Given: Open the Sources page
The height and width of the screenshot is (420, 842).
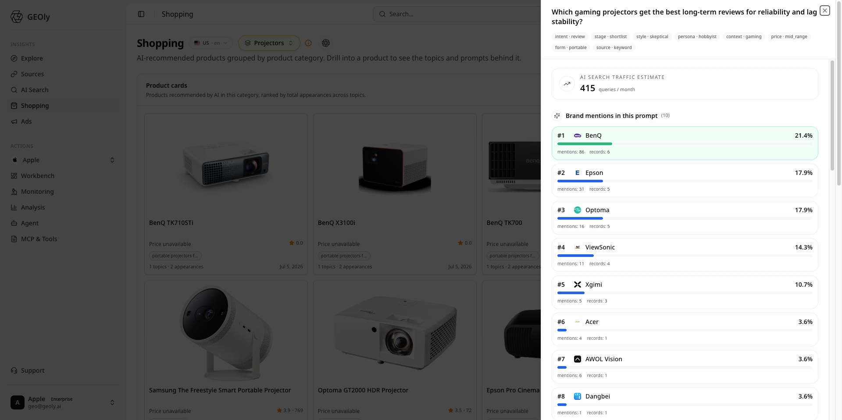Looking at the screenshot, I should click(32, 74).
